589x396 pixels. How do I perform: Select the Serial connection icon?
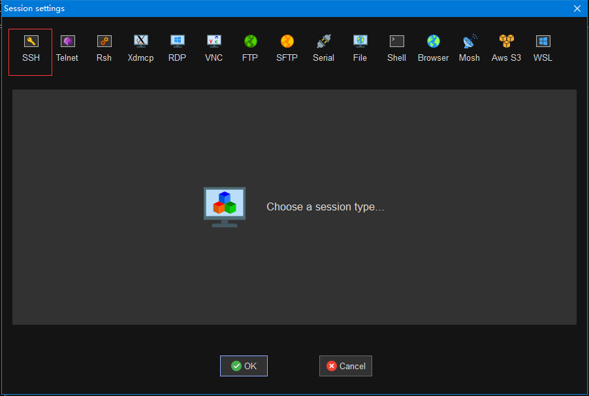click(323, 48)
